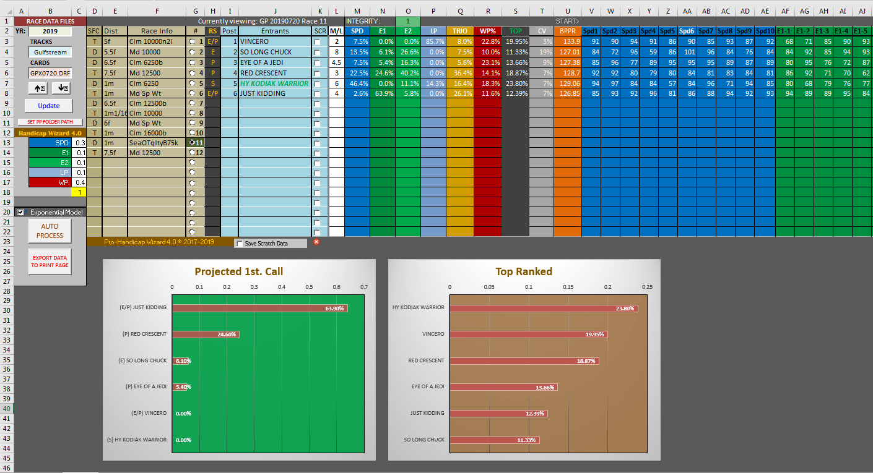Click the down-arrow card navigation button
This screenshot has width=873, height=473.
(63, 88)
